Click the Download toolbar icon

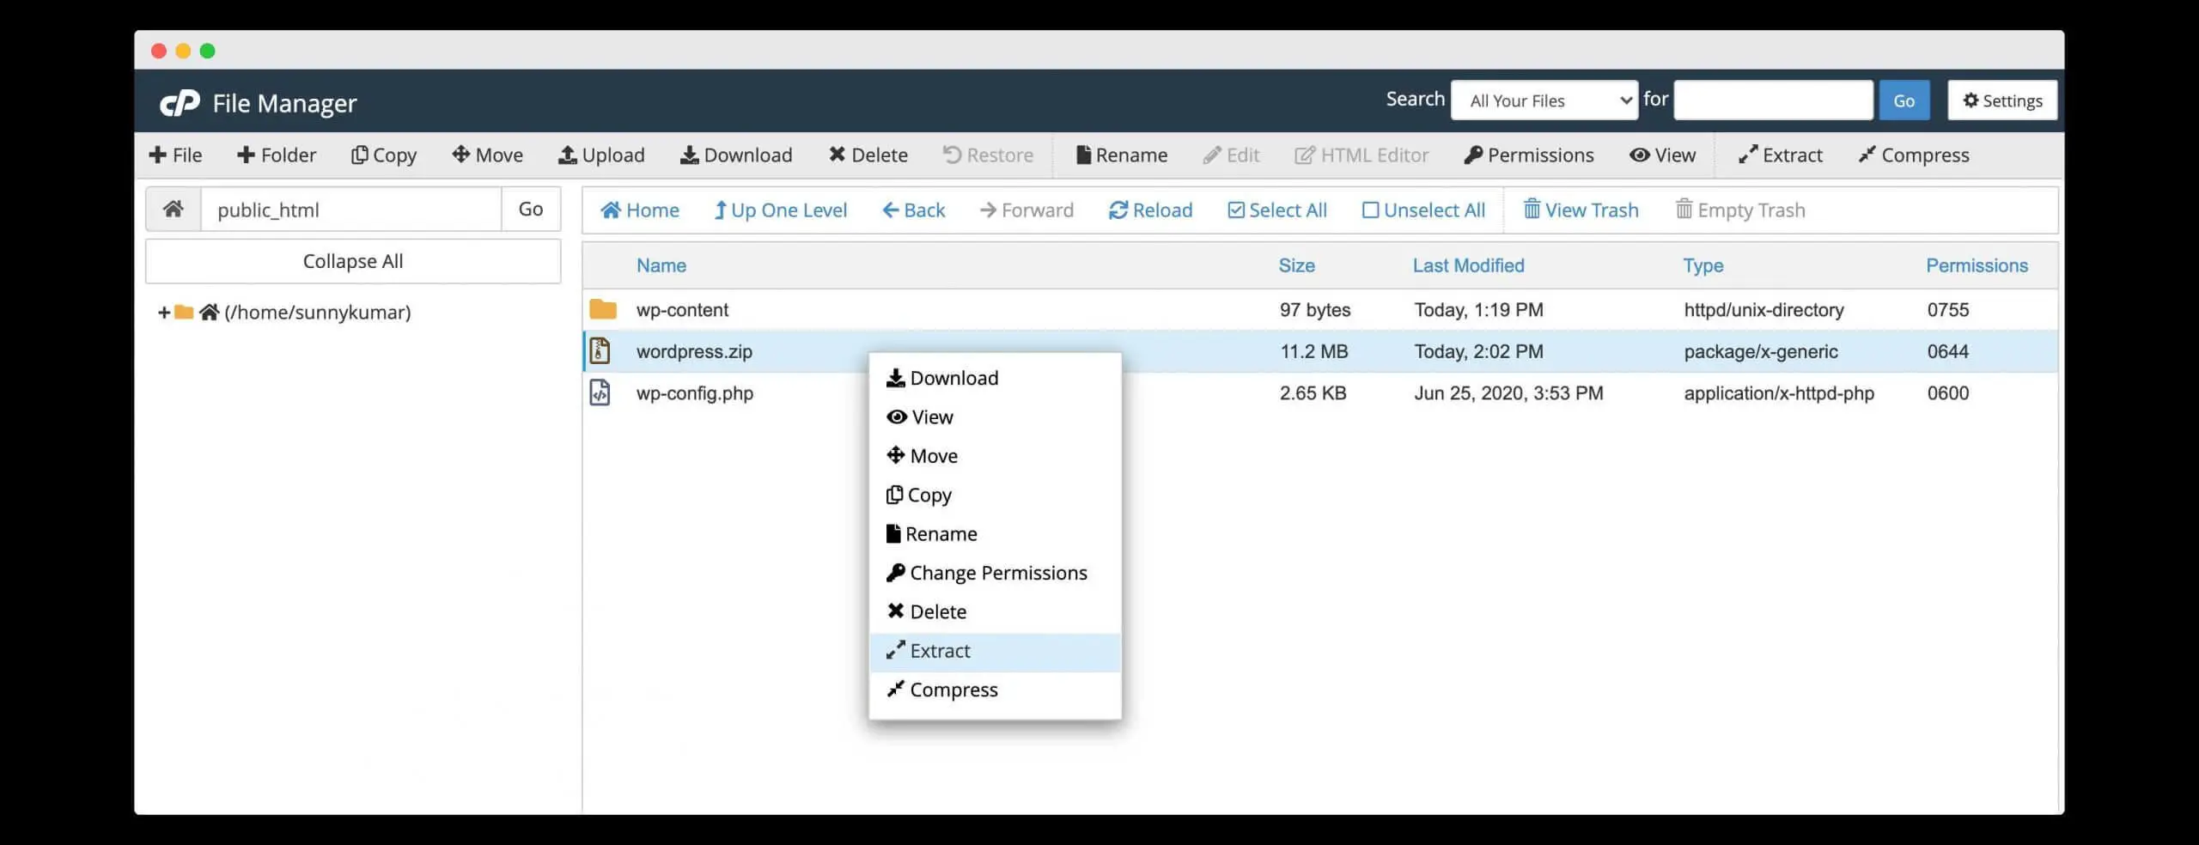coord(736,155)
